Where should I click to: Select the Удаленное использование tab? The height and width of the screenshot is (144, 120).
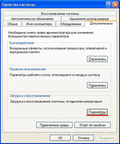89,19
